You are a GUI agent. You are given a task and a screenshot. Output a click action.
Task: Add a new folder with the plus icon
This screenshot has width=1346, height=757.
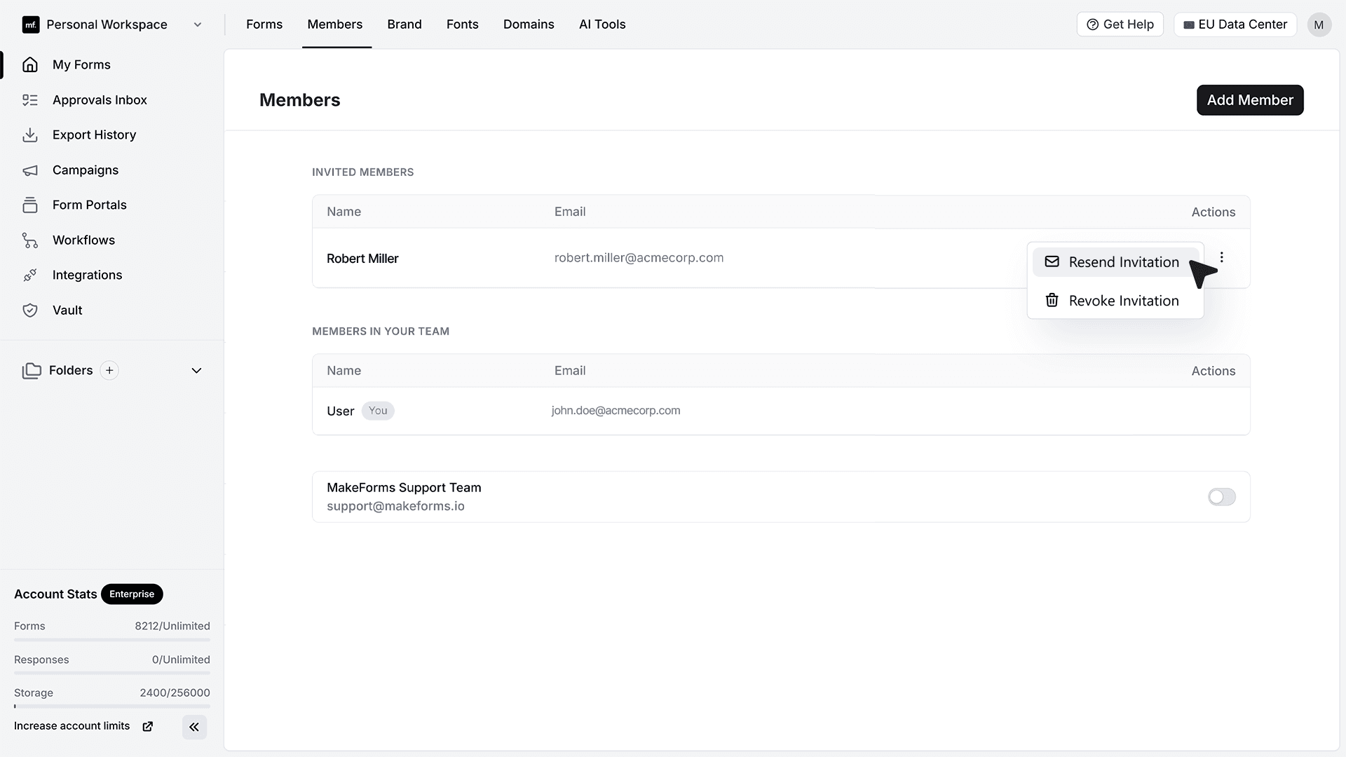[109, 370]
